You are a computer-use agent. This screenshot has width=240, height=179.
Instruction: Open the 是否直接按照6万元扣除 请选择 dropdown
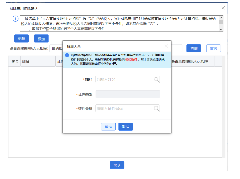click(56, 49)
